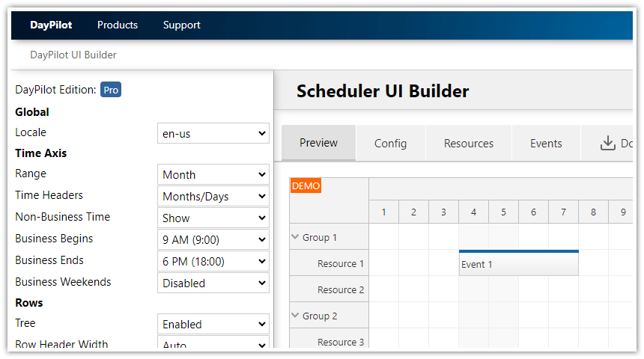Click the Scheduler UI Builder heading
The width and height of the screenshot is (644, 359).
[x=383, y=91]
